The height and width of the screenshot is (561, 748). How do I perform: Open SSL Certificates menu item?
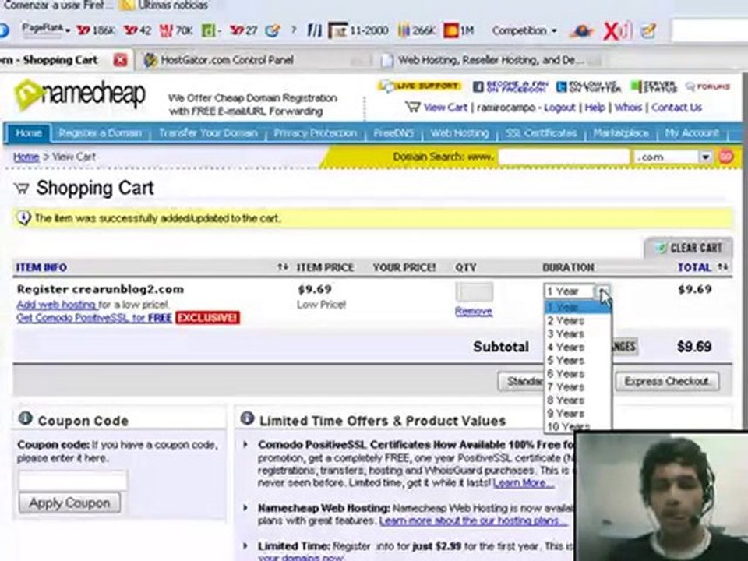point(542,133)
